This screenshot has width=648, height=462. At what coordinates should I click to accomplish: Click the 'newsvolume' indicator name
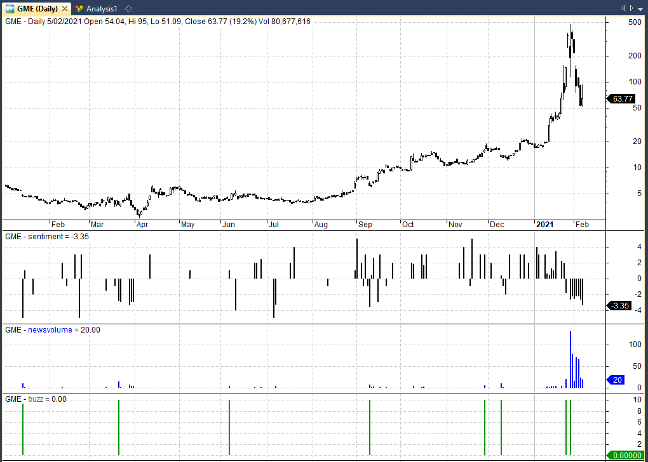pos(50,329)
